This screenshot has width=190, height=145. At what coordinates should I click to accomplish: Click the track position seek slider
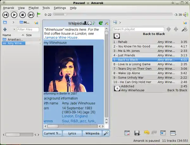coord(112,15)
